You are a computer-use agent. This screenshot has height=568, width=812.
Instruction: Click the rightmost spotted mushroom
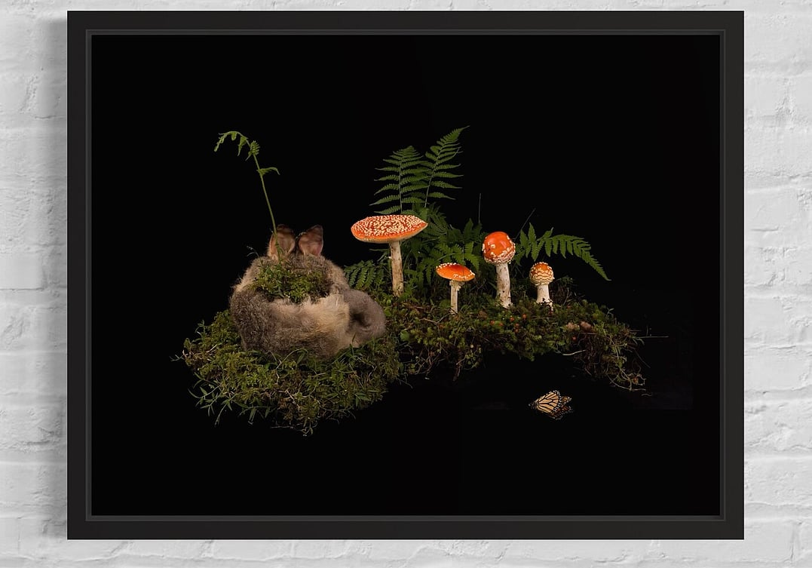coord(541,275)
